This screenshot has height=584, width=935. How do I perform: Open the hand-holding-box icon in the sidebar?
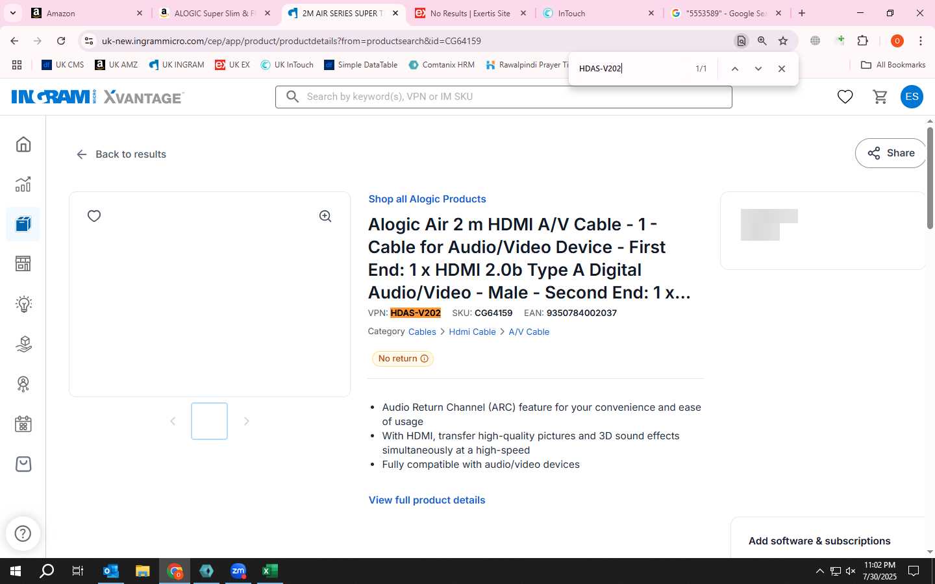pyautogui.click(x=23, y=344)
